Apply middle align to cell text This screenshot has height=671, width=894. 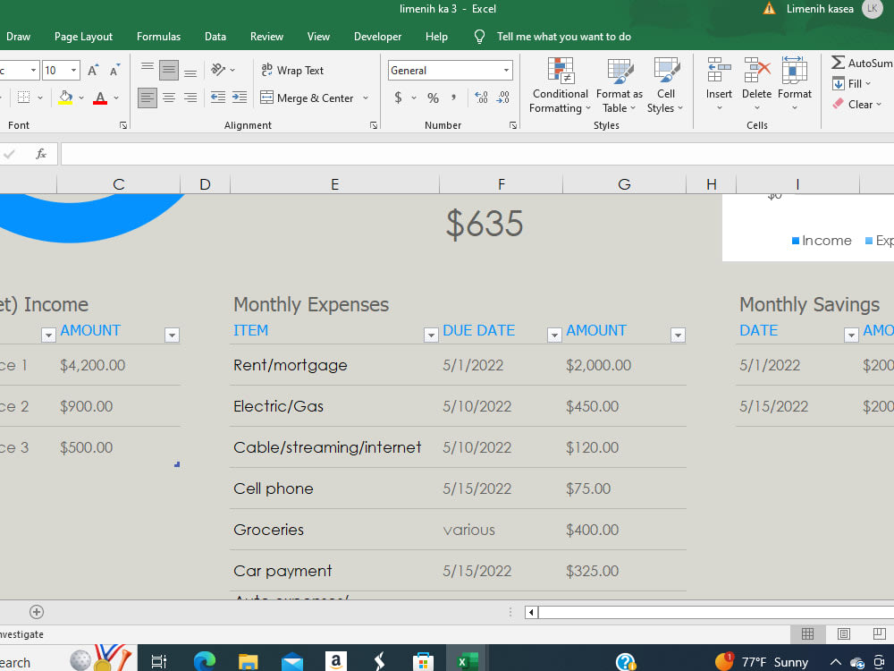[169, 70]
